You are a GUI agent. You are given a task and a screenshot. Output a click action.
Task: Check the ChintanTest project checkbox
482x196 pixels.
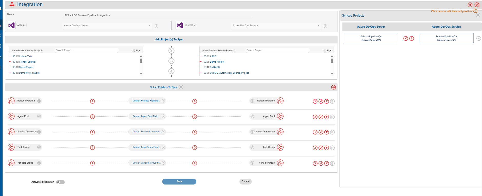tap(14, 56)
